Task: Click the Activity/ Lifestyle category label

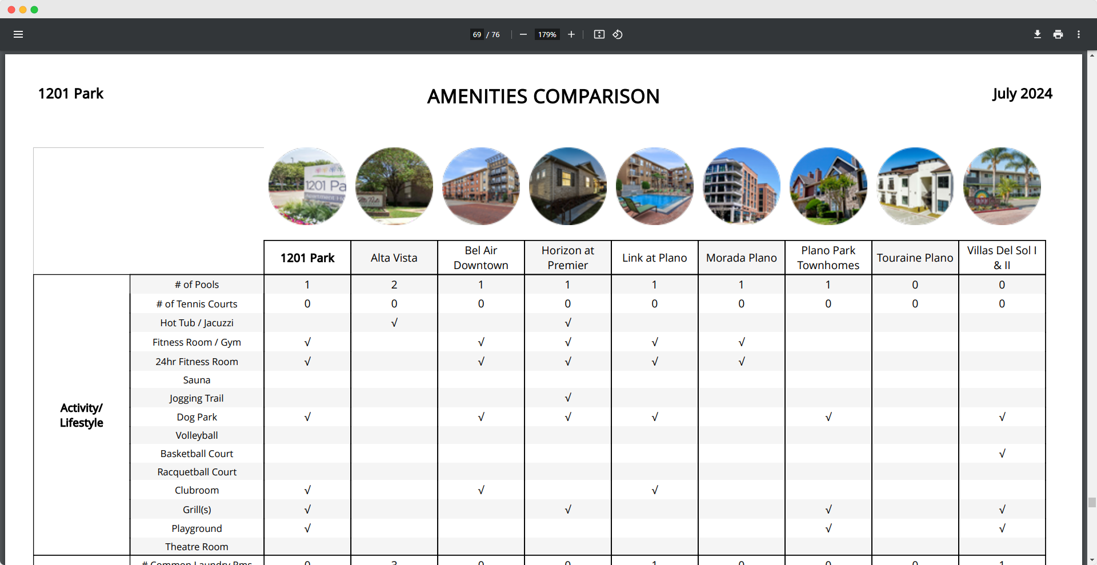Action: [x=82, y=415]
